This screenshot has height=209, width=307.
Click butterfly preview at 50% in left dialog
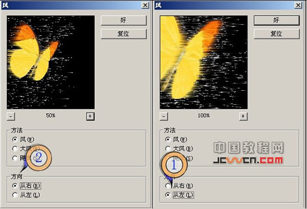click(x=51, y=62)
